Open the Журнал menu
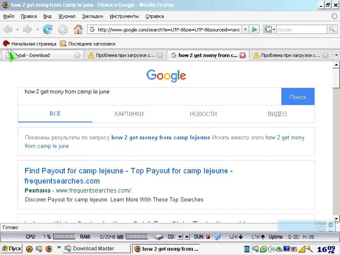340x255 pixels. (67, 16)
